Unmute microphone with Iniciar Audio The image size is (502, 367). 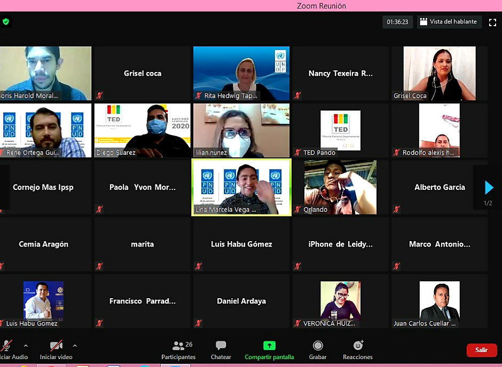(7, 349)
